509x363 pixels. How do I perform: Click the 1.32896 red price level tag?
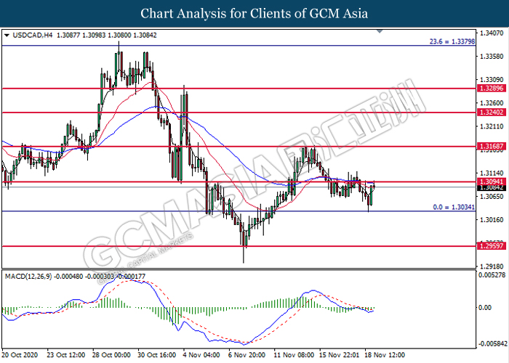point(492,88)
